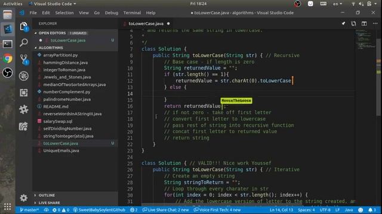Change language mode Java in status bar

349,210
